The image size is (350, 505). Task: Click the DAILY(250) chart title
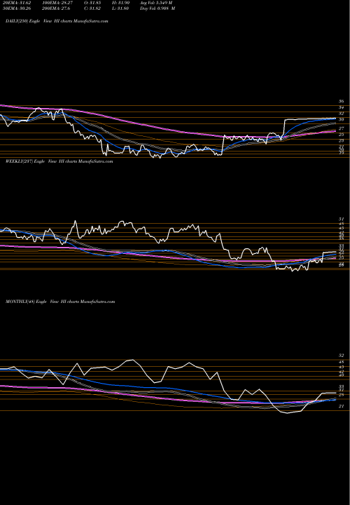coord(57,21)
